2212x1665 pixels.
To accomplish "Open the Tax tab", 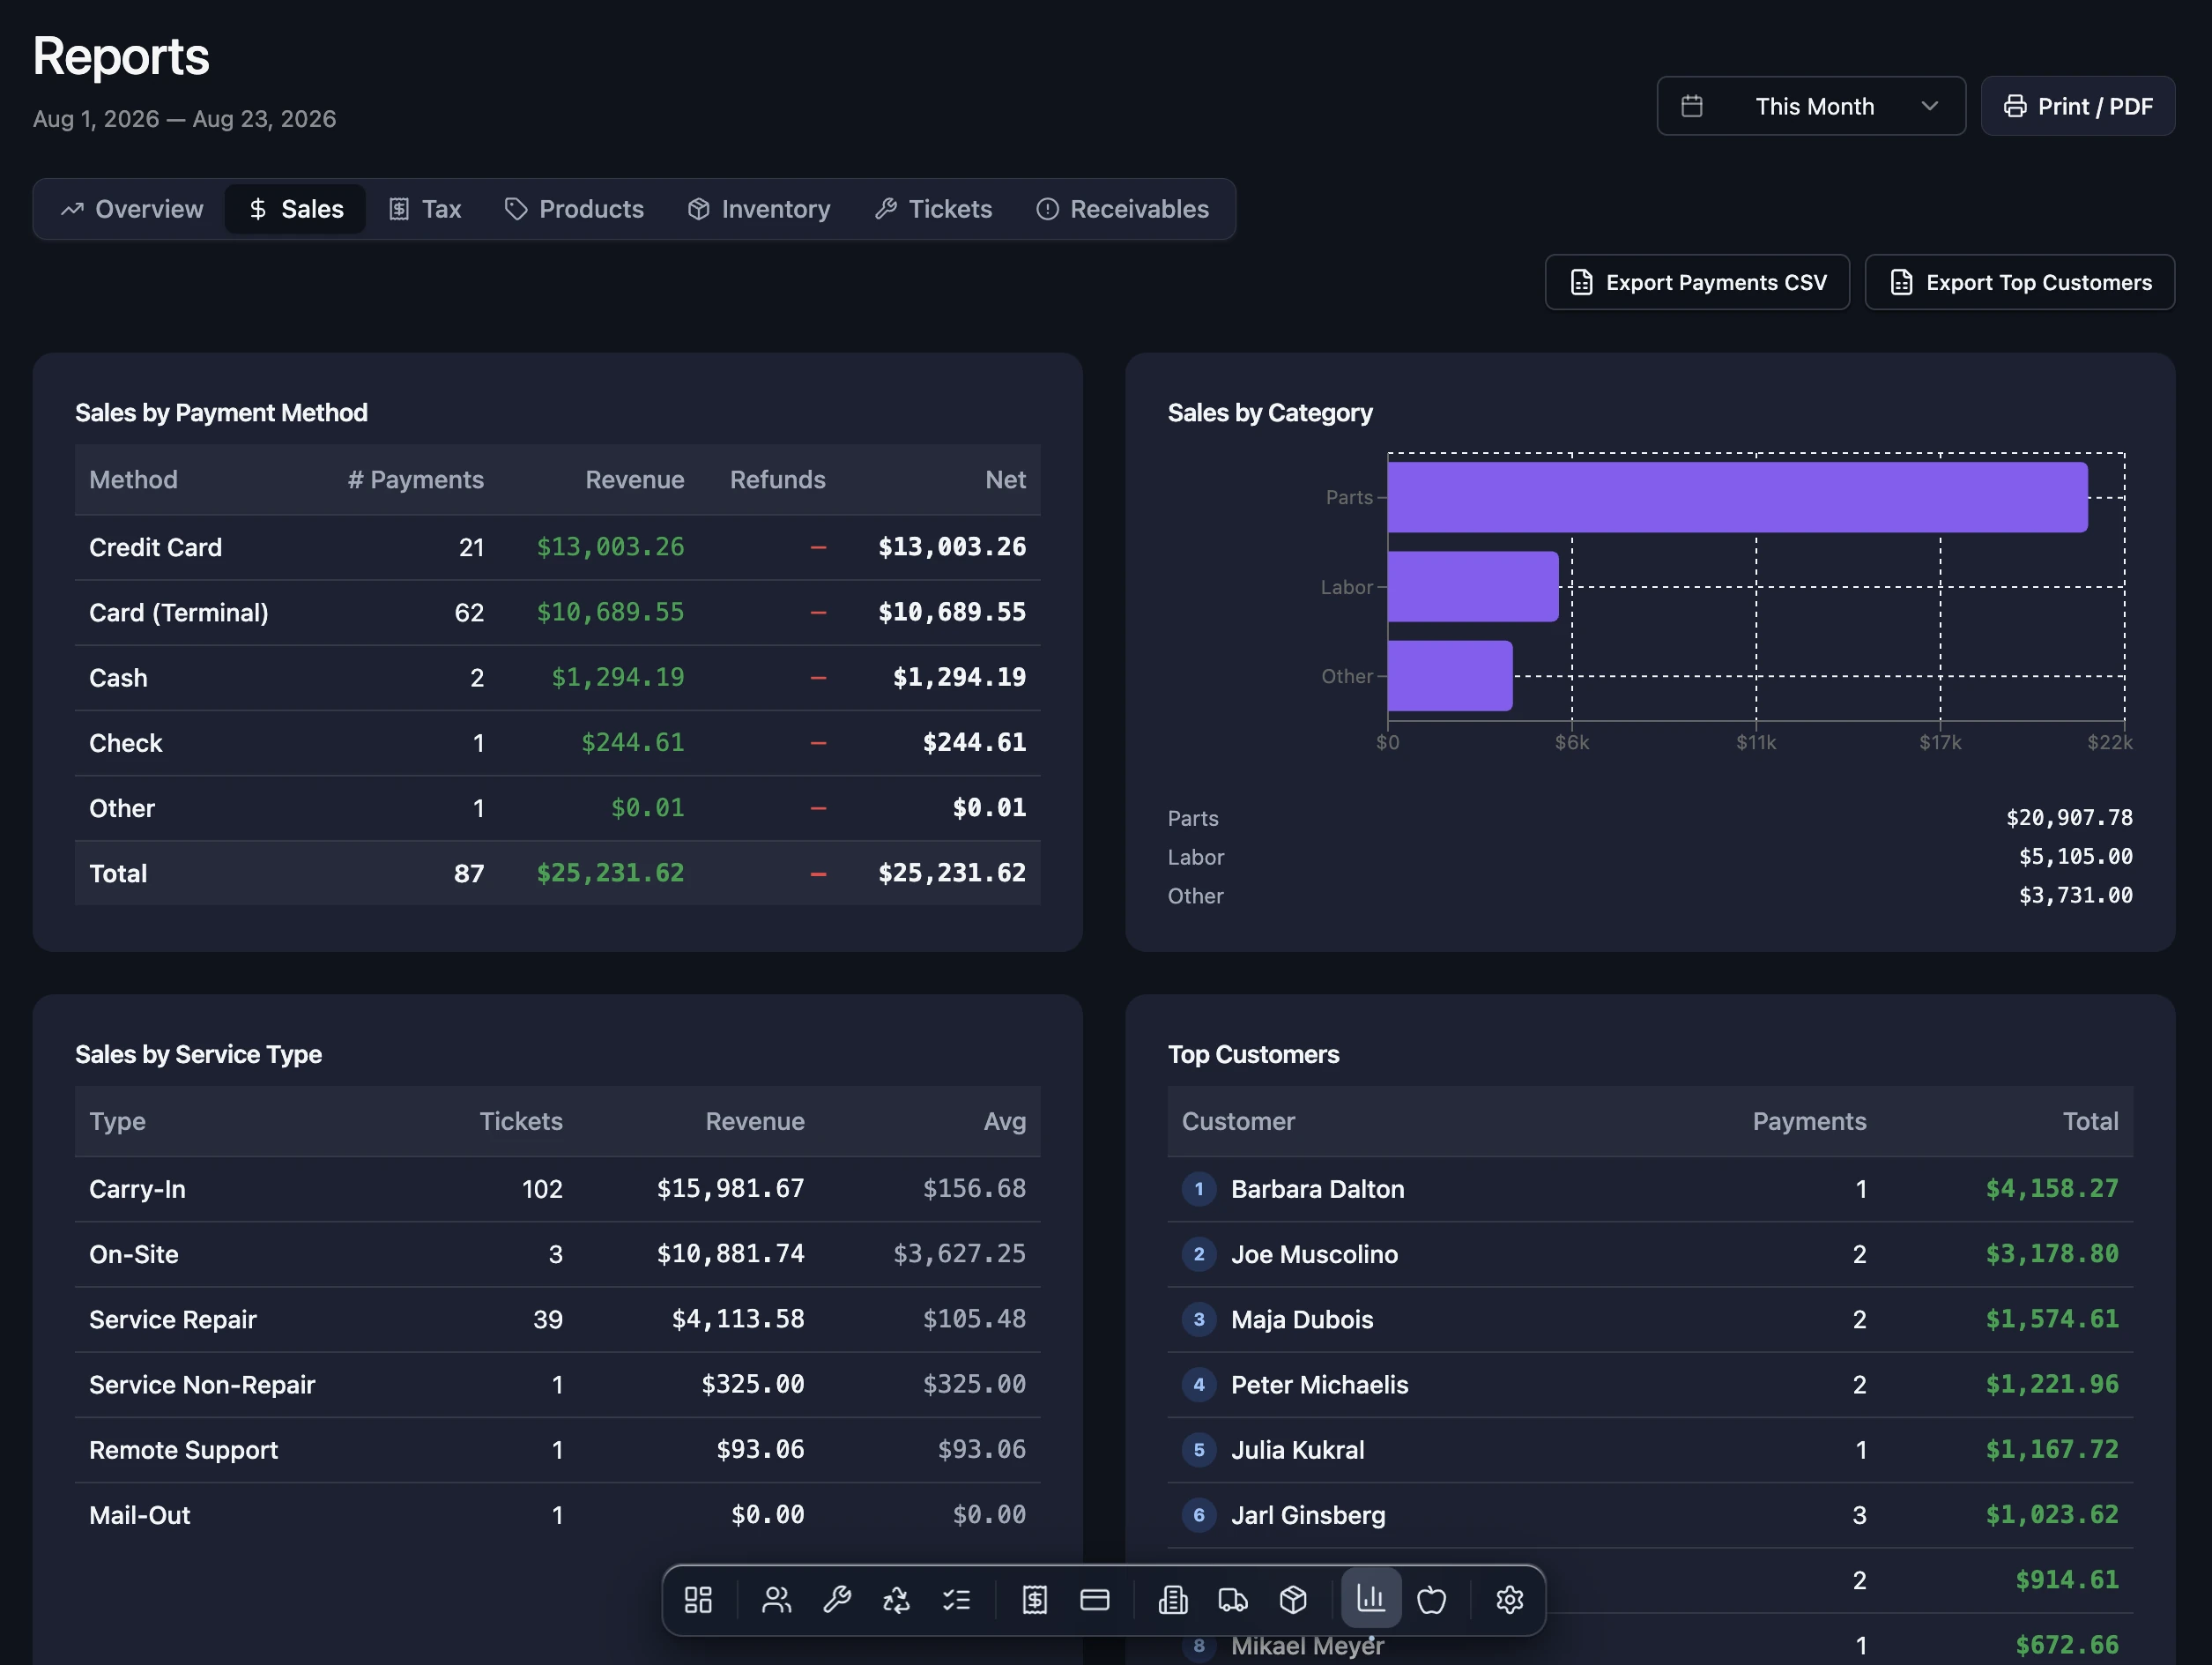I will click(x=425, y=209).
